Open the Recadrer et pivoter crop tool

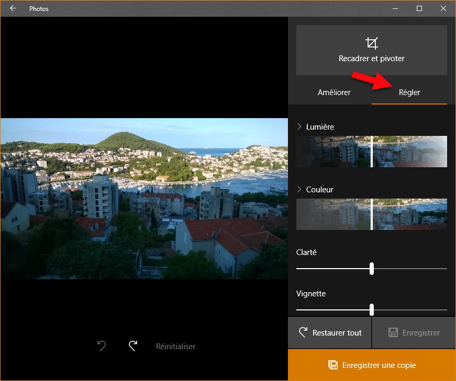click(x=371, y=50)
